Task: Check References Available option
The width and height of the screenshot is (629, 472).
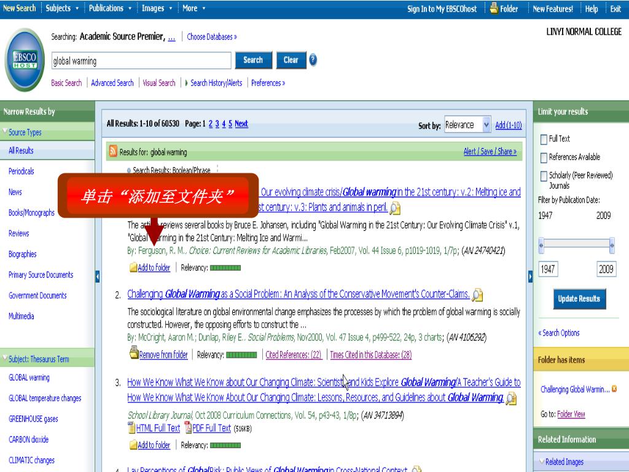Action: click(544, 158)
